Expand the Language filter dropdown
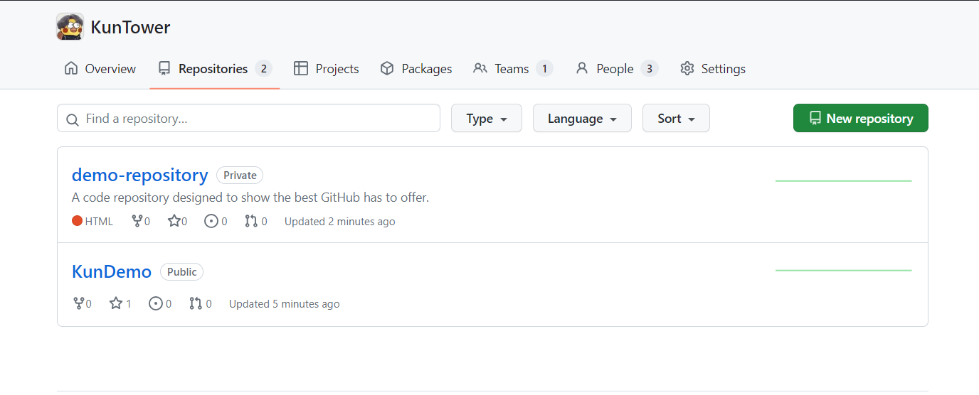The width and height of the screenshot is (979, 395). (x=582, y=119)
